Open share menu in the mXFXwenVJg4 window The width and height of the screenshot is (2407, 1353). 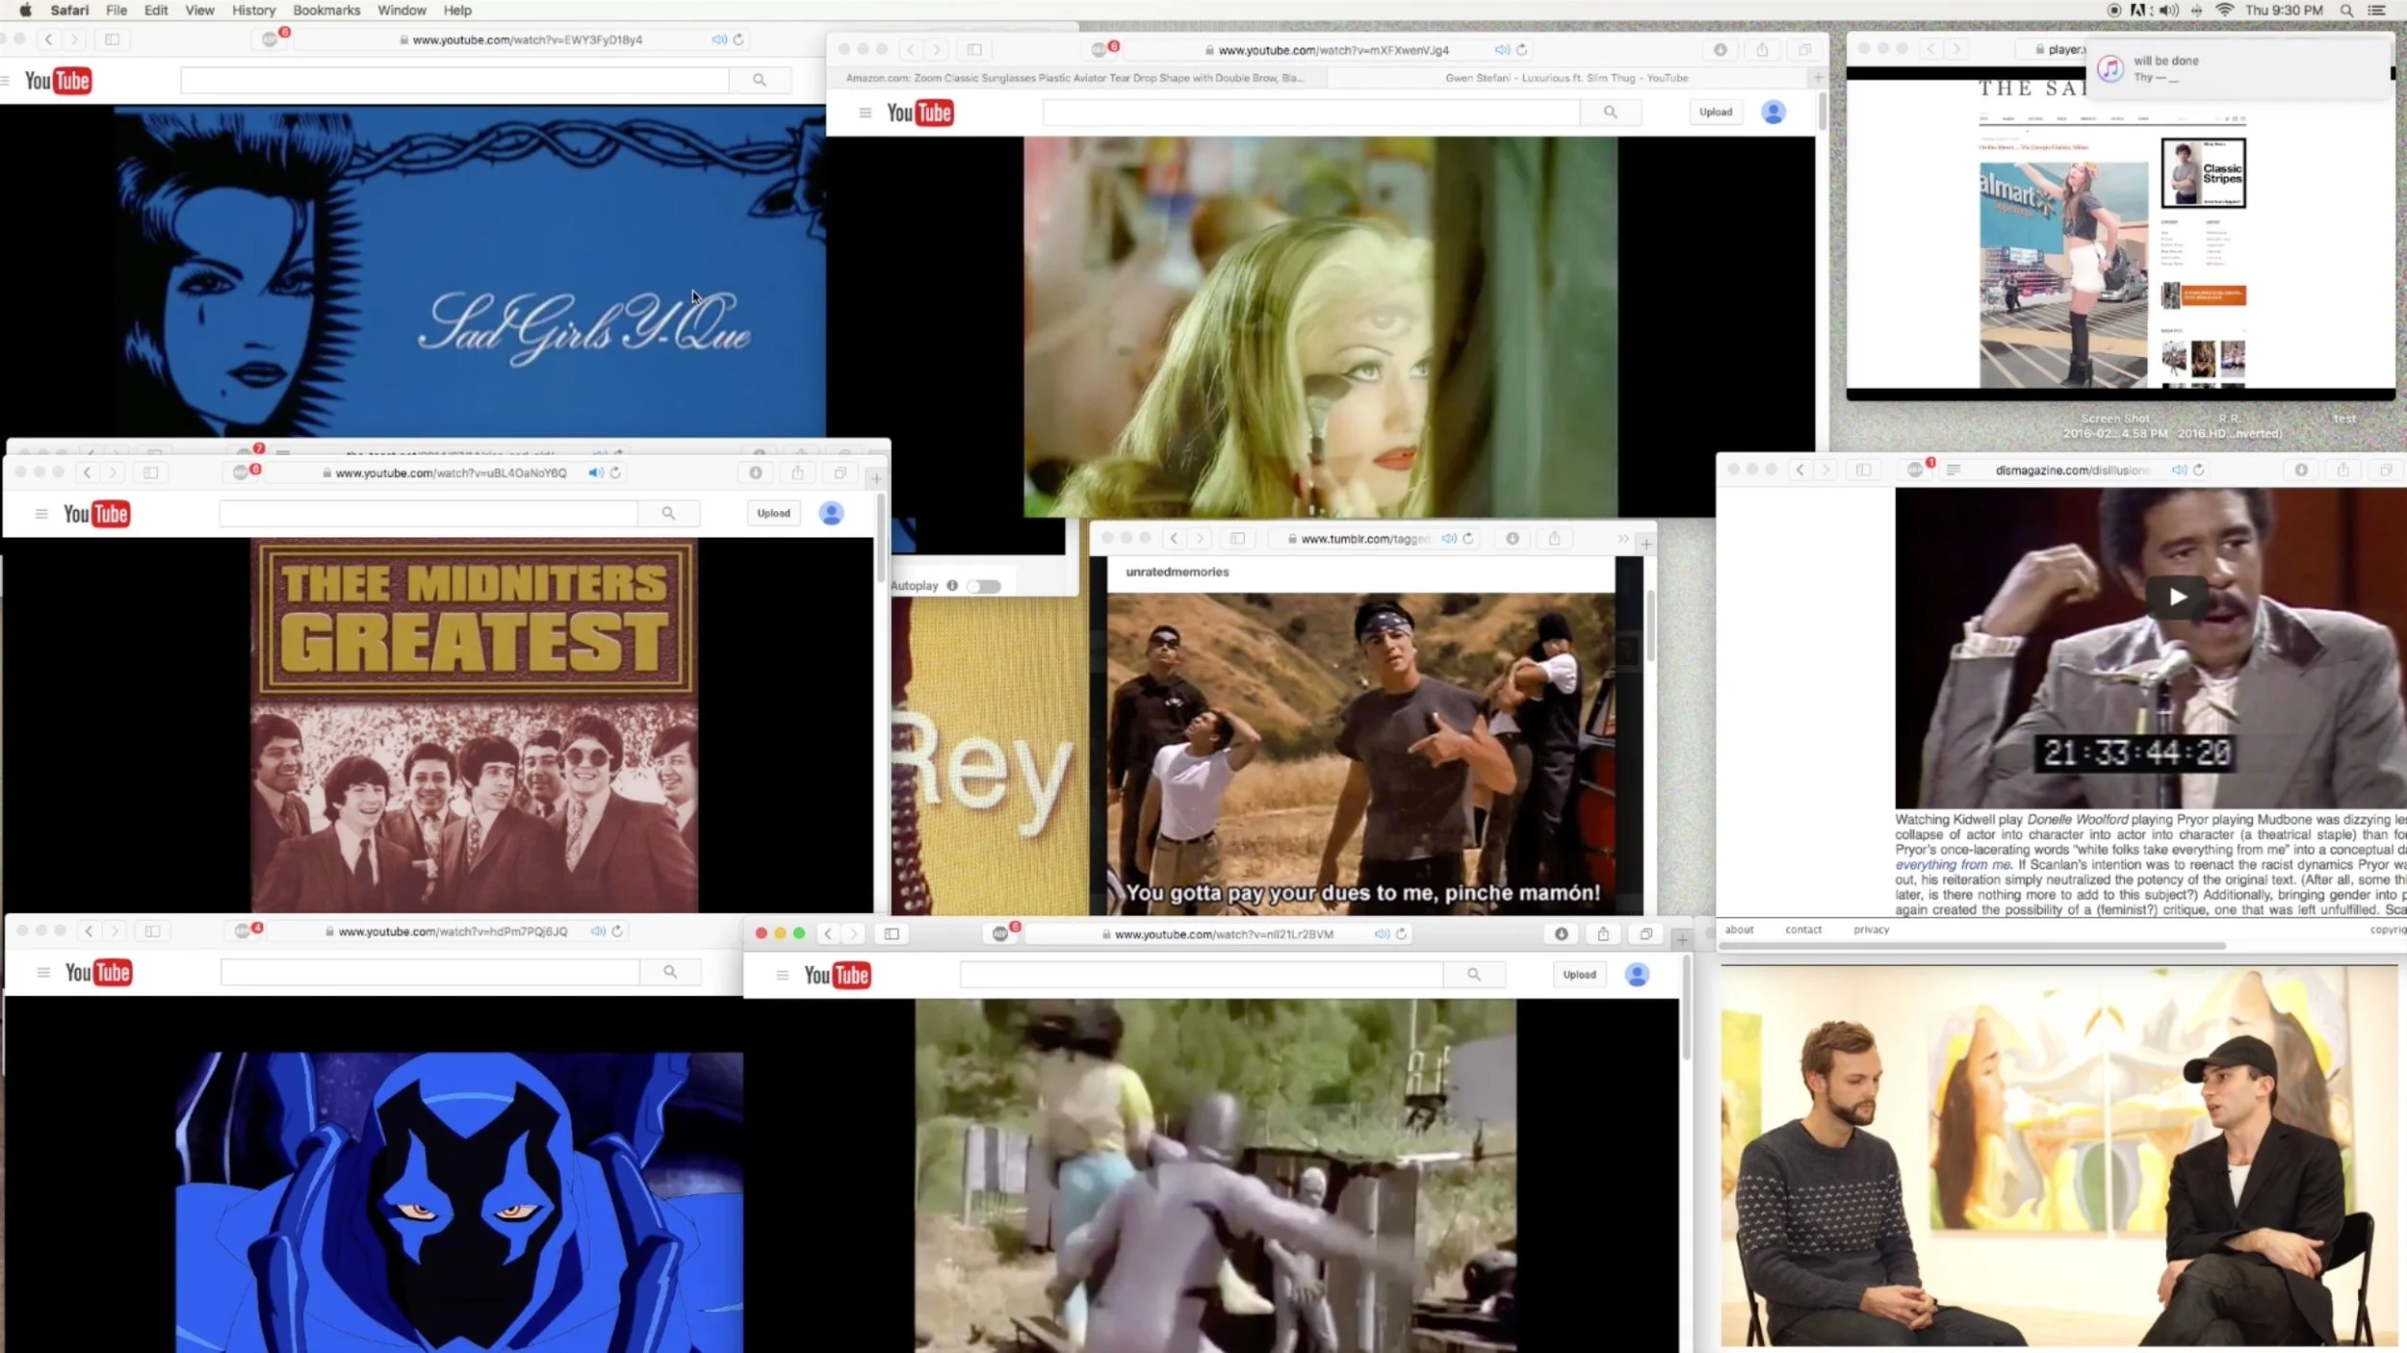[1762, 50]
